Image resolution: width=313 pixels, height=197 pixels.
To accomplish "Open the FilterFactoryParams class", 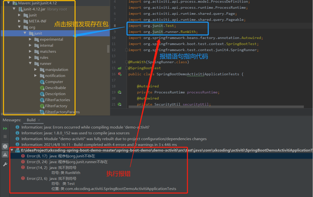I will coord(62,112).
